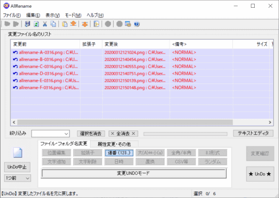Click the second gray octagon stop icon
The height and width of the screenshot is (198, 279).
(119, 24)
